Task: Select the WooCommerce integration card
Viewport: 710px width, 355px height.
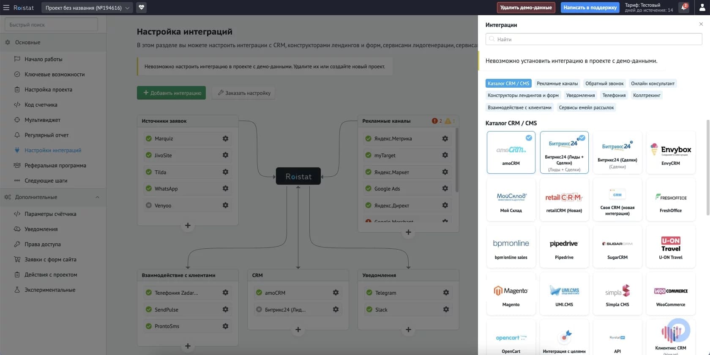Action: pyautogui.click(x=671, y=294)
